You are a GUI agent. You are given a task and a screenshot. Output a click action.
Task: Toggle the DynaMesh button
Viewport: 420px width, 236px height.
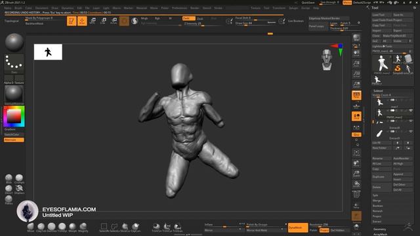click(x=298, y=227)
